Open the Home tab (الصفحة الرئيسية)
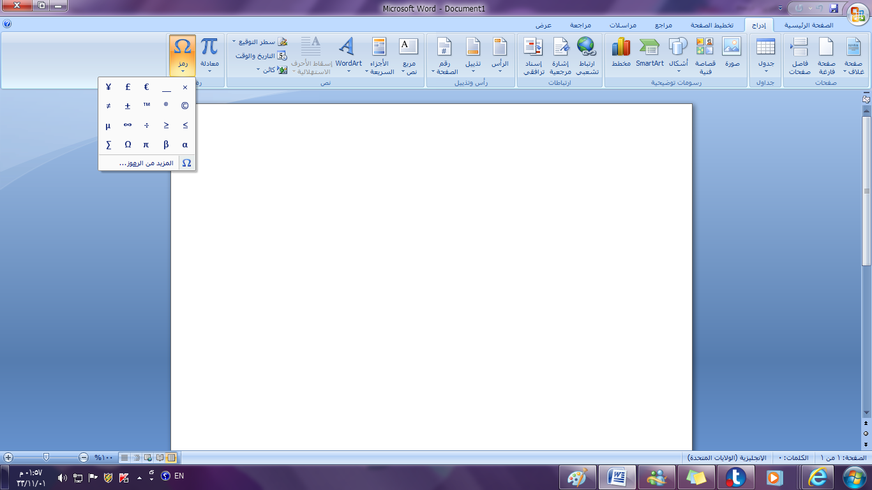 point(809,25)
